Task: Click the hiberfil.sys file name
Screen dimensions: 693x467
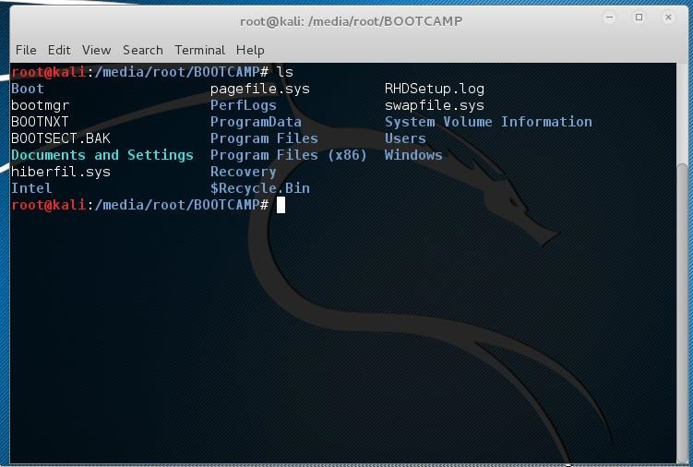Action: (x=61, y=172)
